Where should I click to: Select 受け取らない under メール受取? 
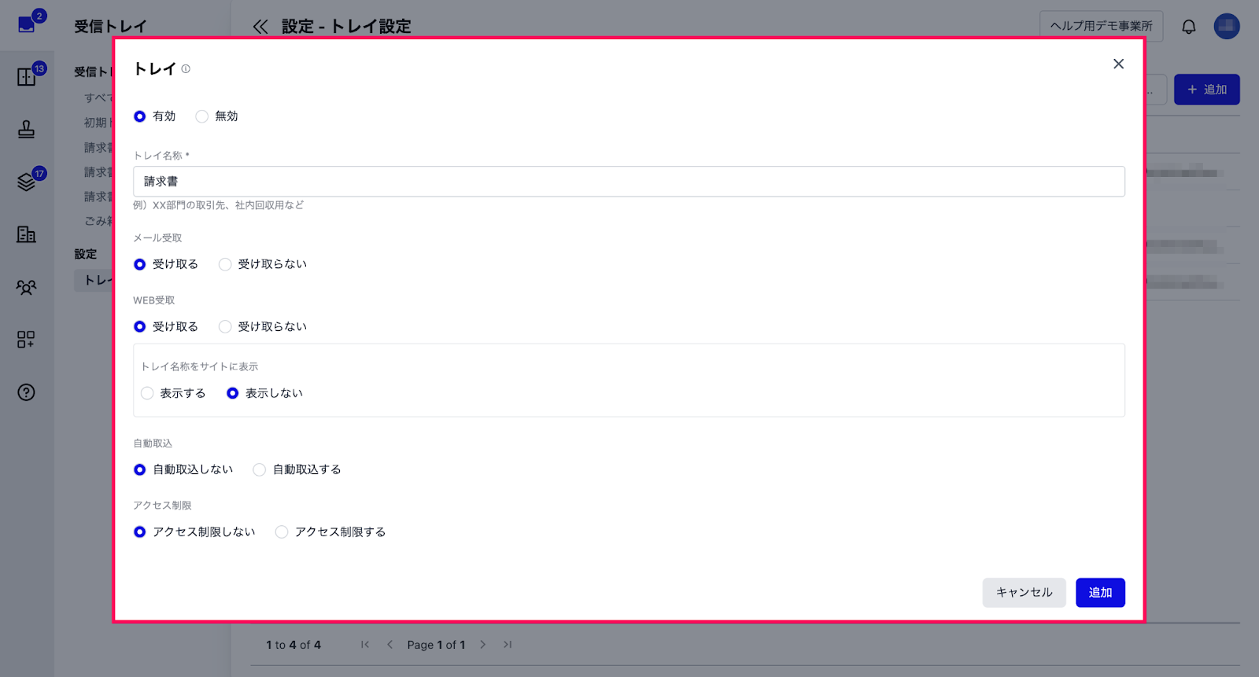(225, 264)
